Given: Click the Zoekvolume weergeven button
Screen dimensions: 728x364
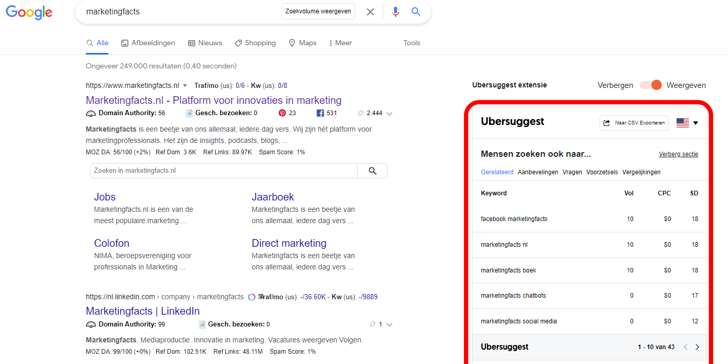Looking at the screenshot, I should coord(318,11).
